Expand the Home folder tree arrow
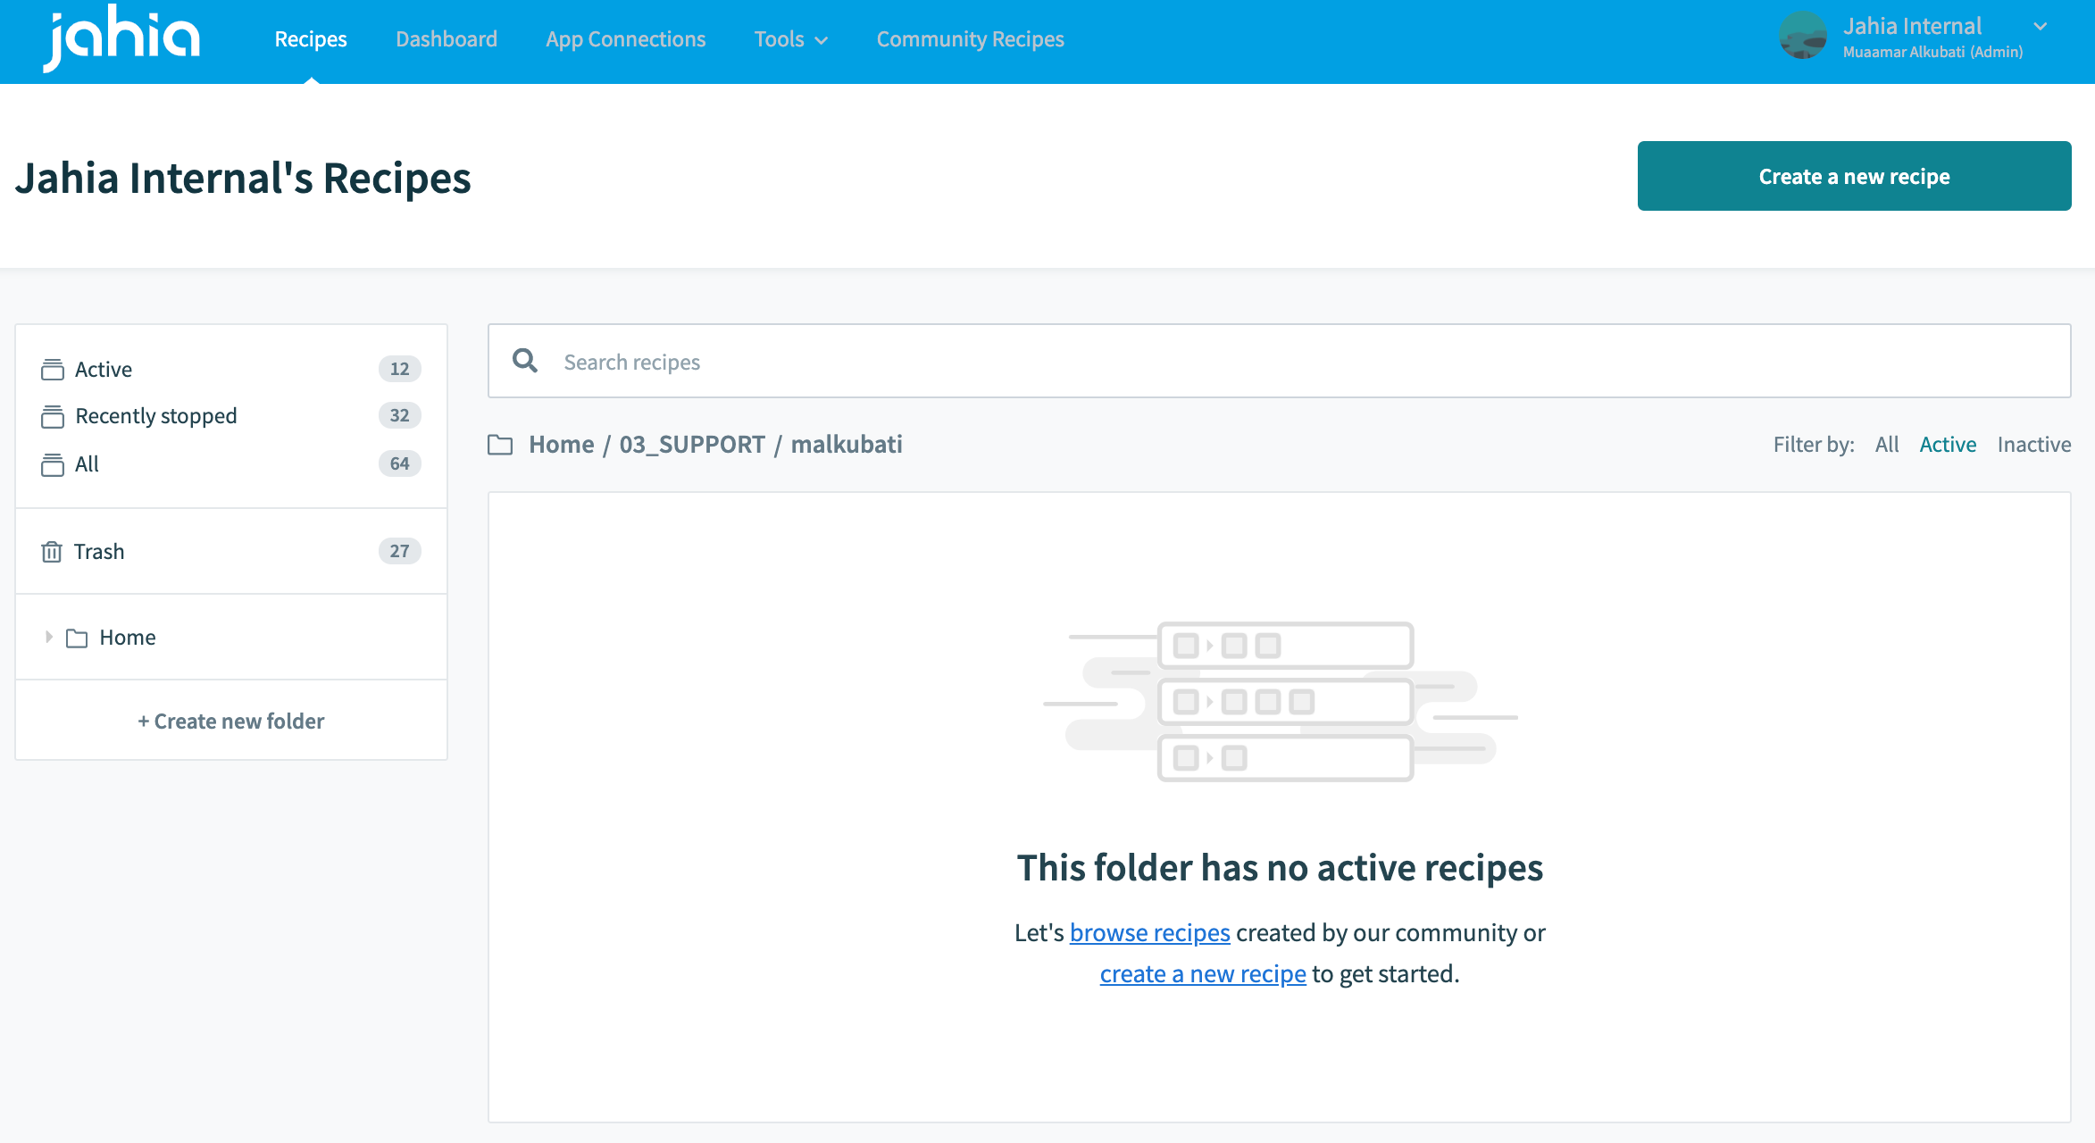This screenshot has height=1143, width=2095. click(48, 637)
